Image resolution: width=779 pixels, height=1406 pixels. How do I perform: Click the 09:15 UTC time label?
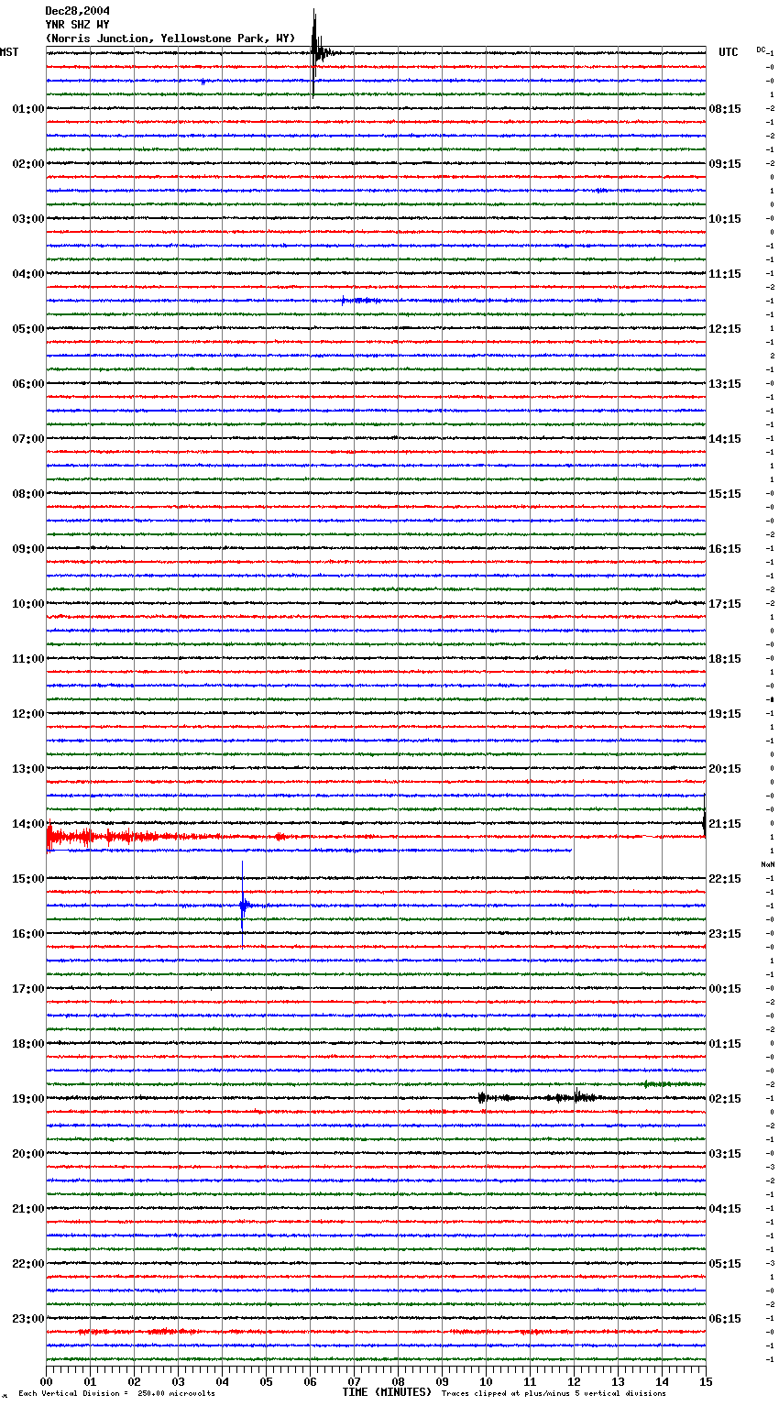[725, 164]
